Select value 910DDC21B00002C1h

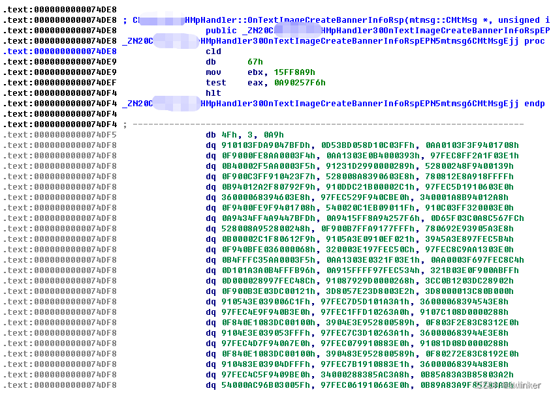click(370, 187)
